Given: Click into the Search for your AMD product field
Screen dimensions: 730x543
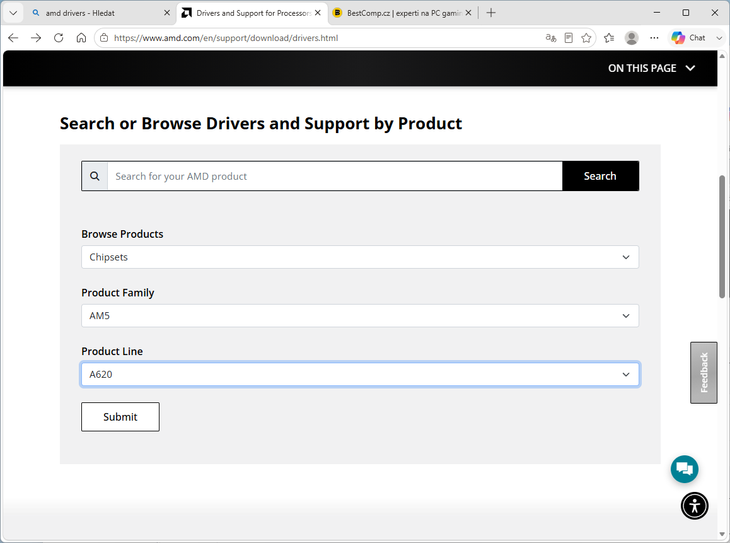Looking at the screenshot, I should (335, 176).
